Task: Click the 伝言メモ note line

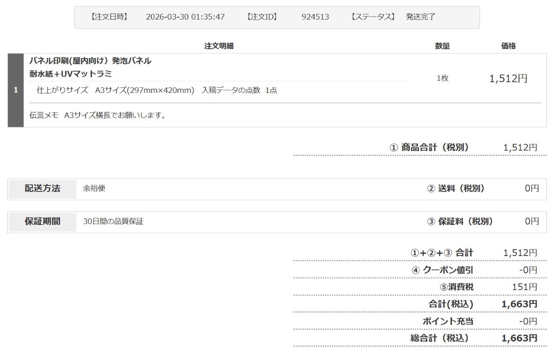Action: pos(98,115)
